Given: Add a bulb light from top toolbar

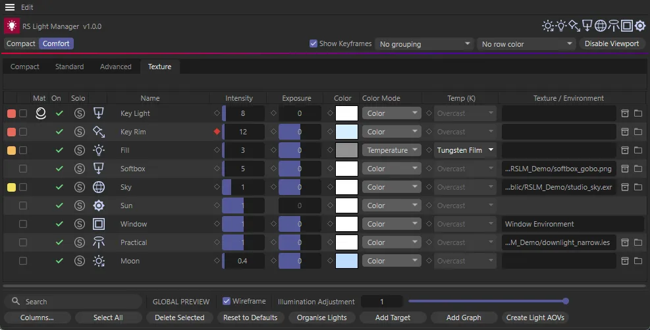Looking at the screenshot, I should pos(561,26).
